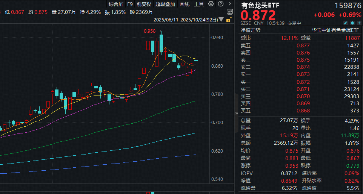Click the 超级叠加 overlay button
Image resolution: width=363 pixels, height=194 pixels.
tap(165, 4)
